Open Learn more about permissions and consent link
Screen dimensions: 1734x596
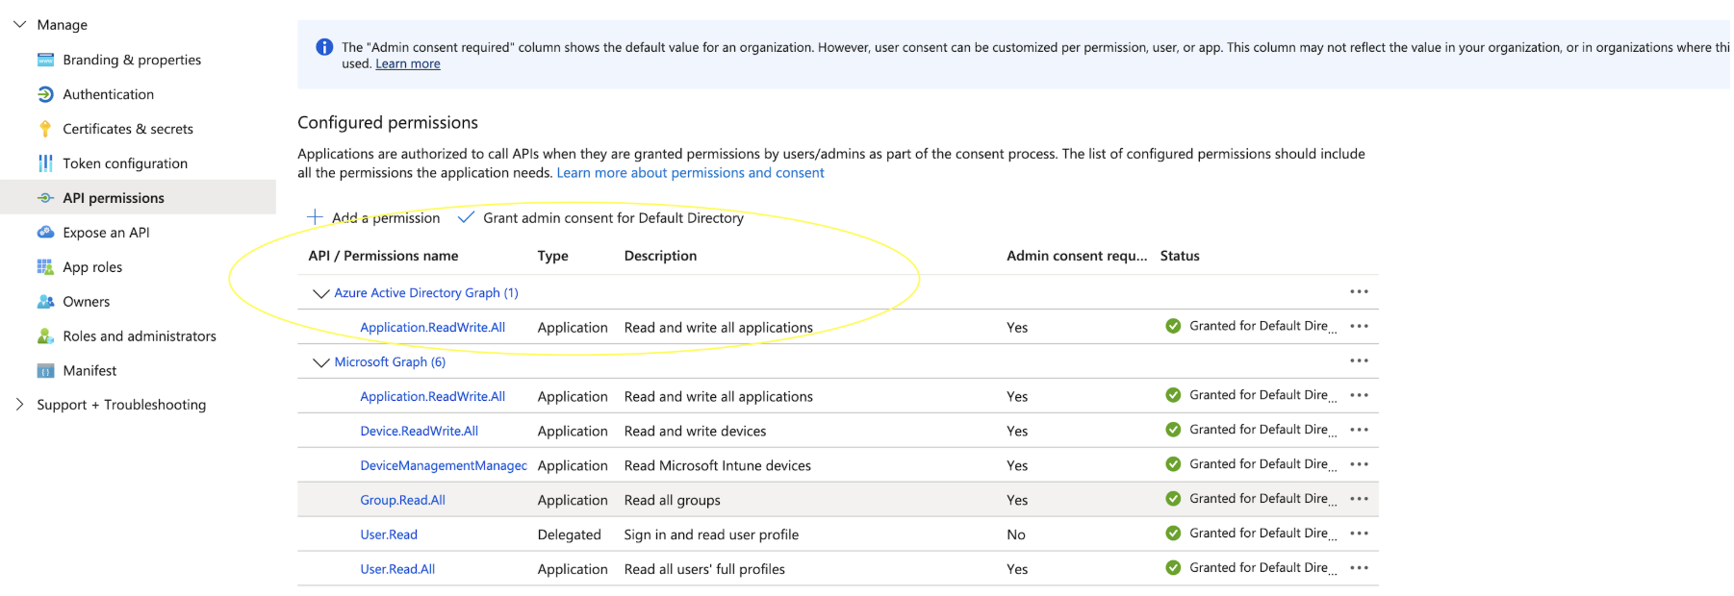coord(690,173)
